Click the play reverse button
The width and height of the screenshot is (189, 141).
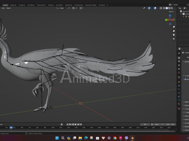(73, 125)
